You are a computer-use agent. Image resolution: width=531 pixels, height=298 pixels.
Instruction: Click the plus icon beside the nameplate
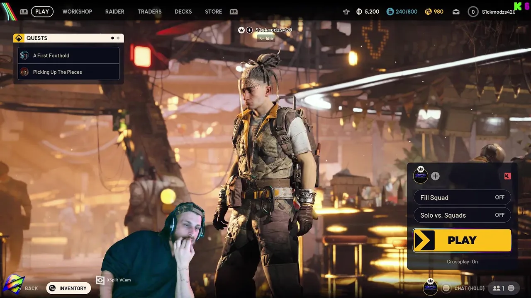(x=249, y=30)
